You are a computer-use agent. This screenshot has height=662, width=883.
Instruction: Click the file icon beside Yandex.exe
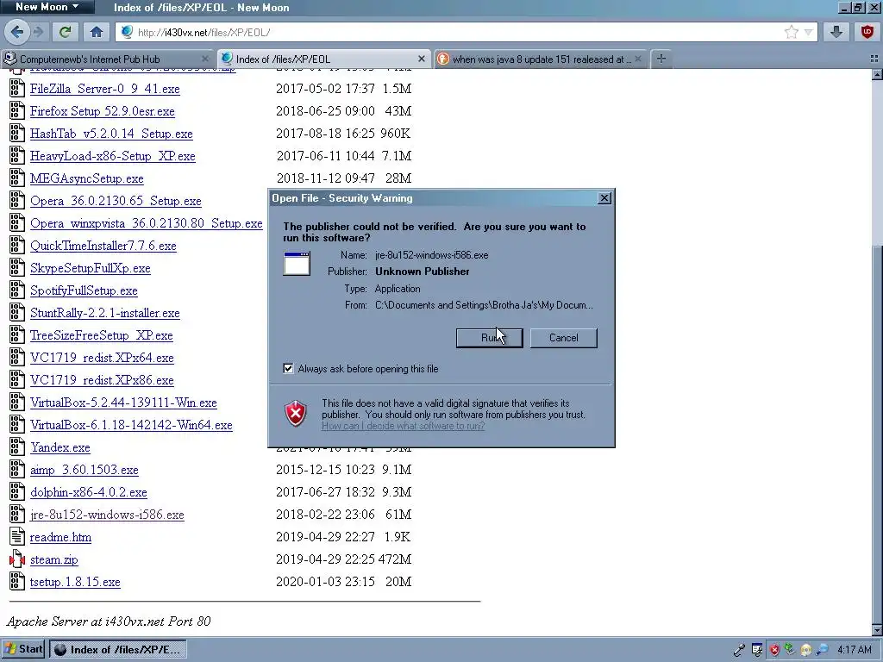pos(17,447)
